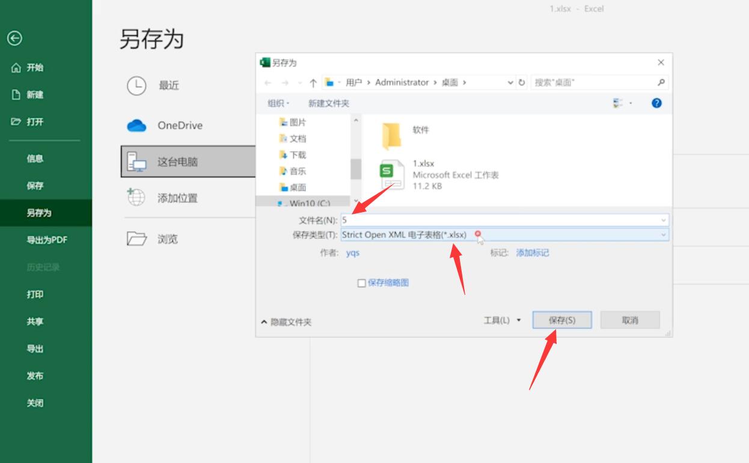Click the 浏览 folder icon
749x463 pixels.
[x=136, y=239]
